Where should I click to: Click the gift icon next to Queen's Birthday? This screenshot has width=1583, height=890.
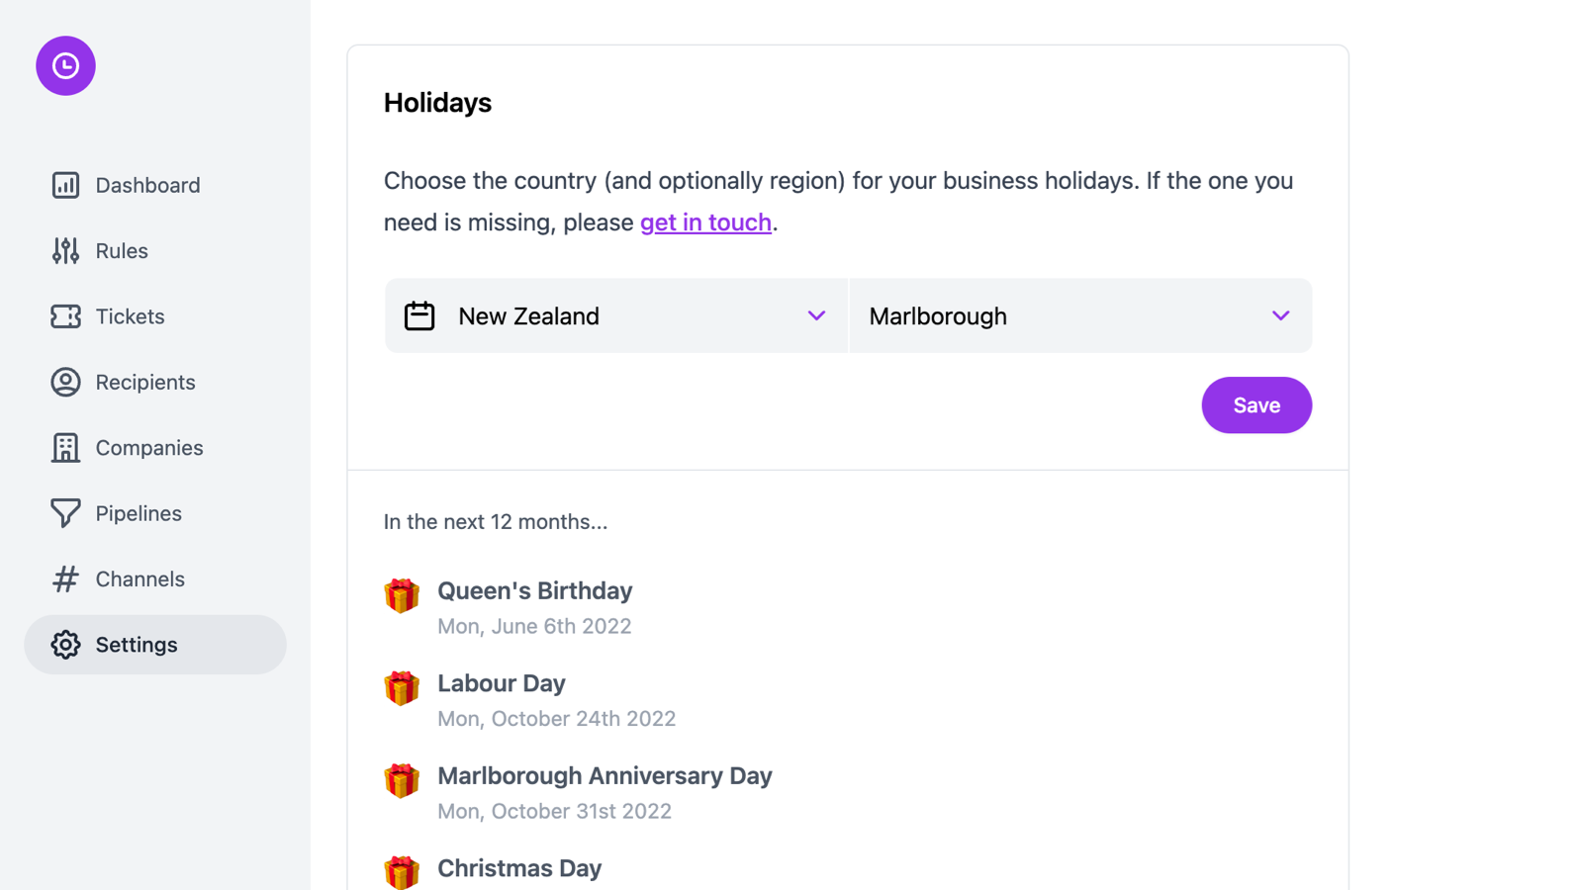[401, 595]
